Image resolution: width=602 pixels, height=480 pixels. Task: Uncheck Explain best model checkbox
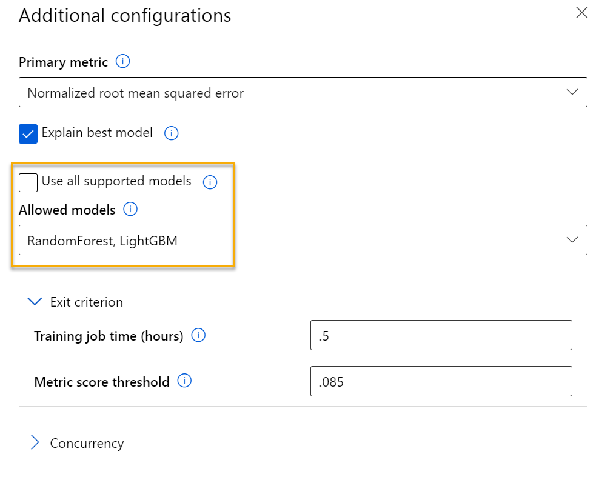coord(28,134)
